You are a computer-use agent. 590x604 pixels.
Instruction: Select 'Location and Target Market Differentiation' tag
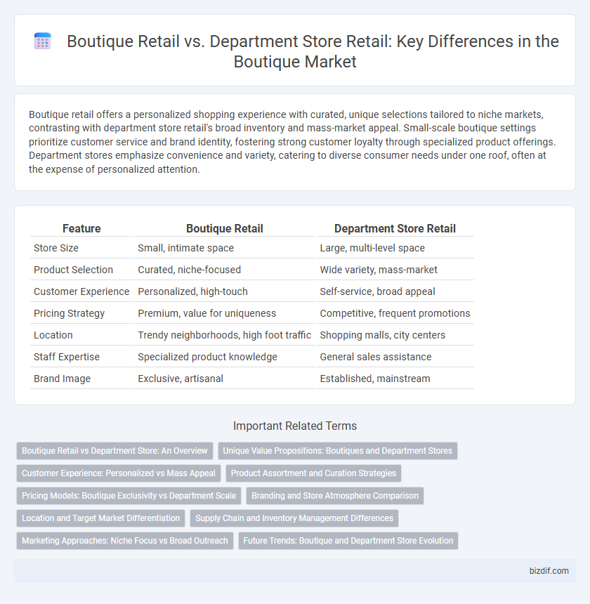[101, 518]
